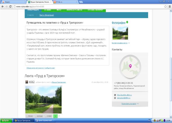This screenshot has height=123, width=172.
Task: Open the Информация site tab
Action: click(x=33, y=10)
